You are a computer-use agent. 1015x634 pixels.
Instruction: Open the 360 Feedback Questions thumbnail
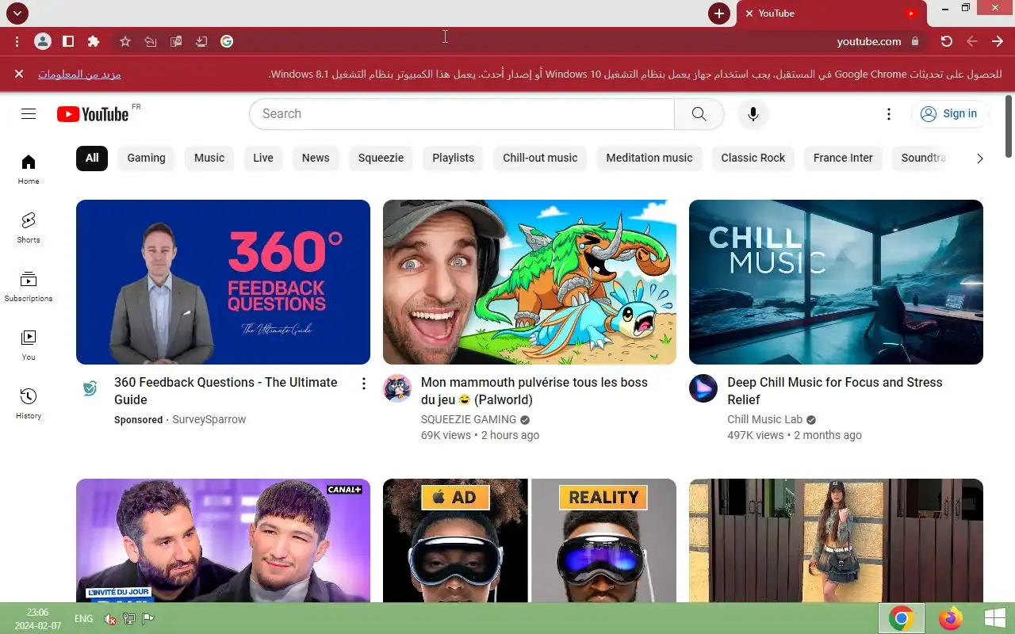[223, 282]
